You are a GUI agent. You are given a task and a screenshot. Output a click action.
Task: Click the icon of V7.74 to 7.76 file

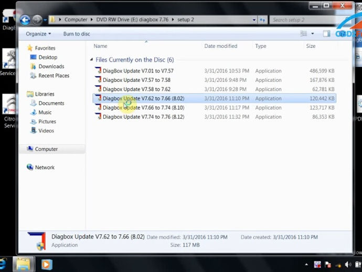[98, 117]
